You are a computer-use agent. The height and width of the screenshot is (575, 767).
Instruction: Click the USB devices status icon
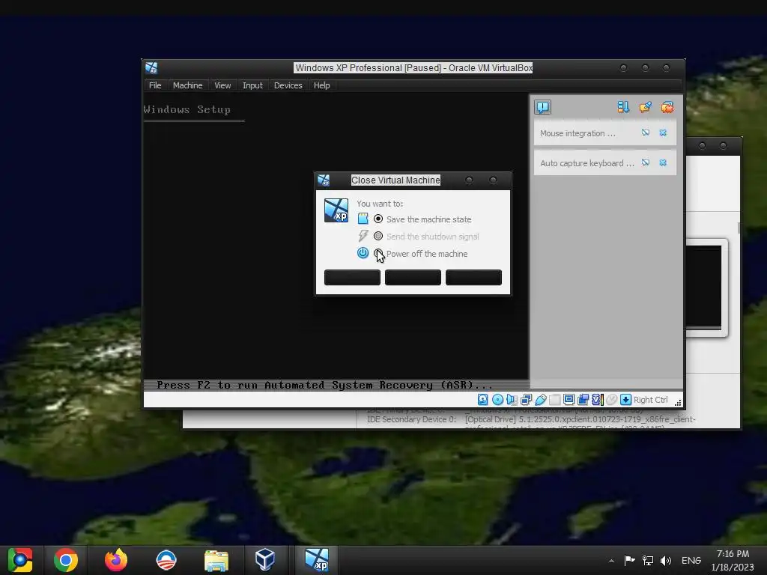pos(541,400)
